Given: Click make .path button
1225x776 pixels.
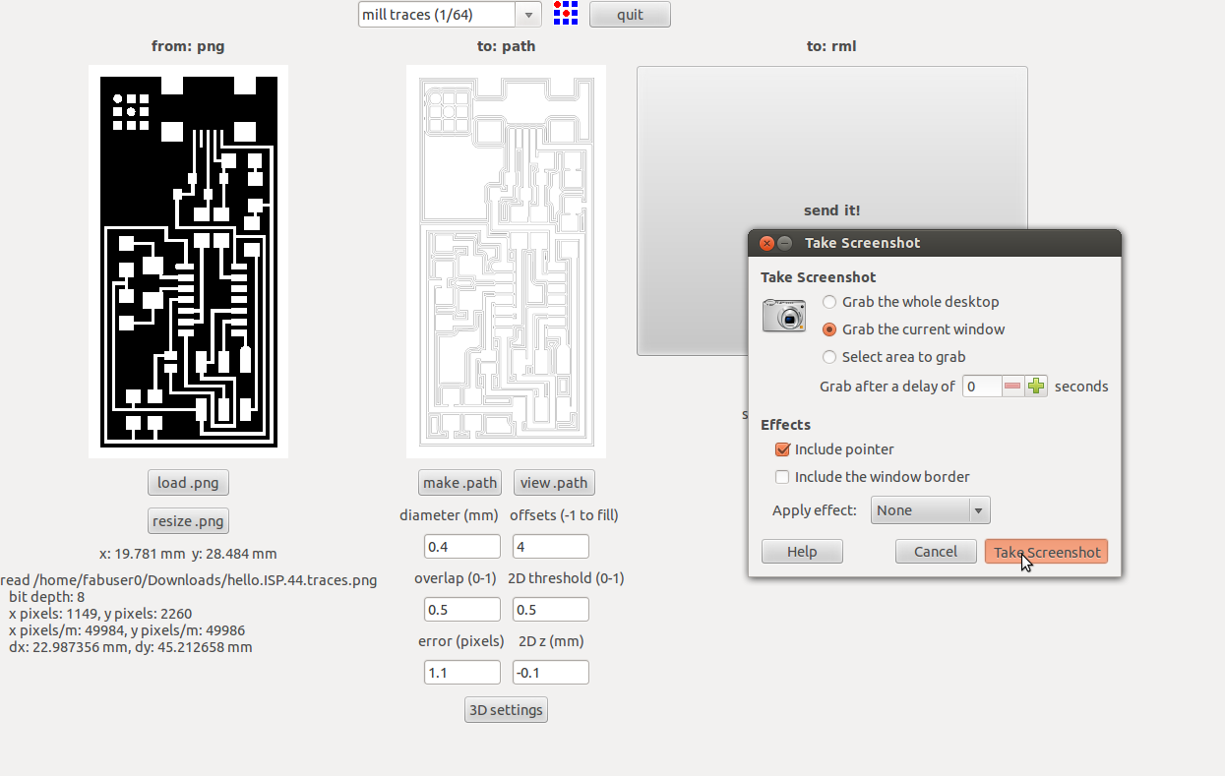Looking at the screenshot, I should [459, 483].
